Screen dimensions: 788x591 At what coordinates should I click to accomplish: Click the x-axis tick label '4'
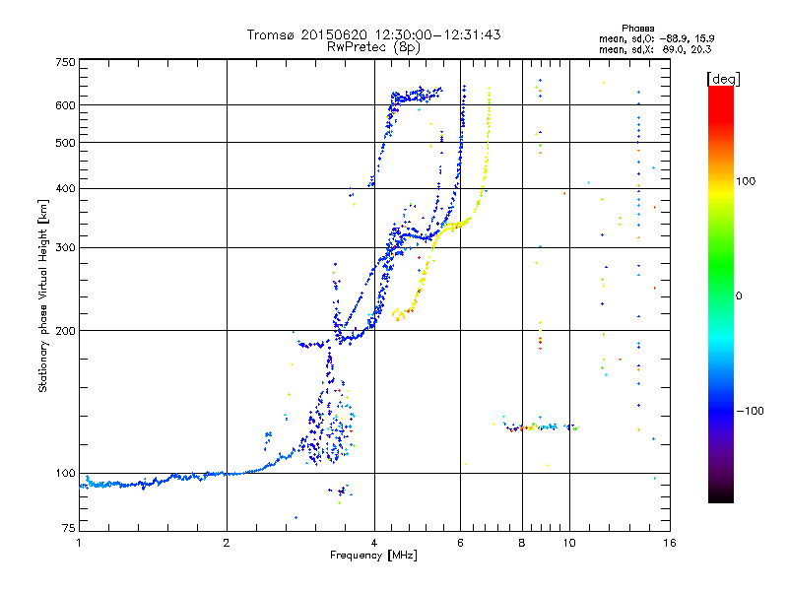tap(374, 543)
